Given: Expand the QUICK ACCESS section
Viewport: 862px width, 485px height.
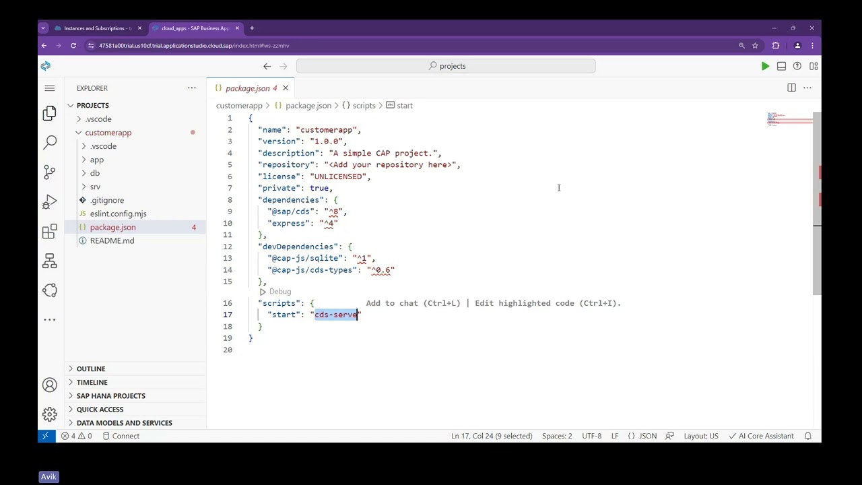Looking at the screenshot, I should coord(100,409).
